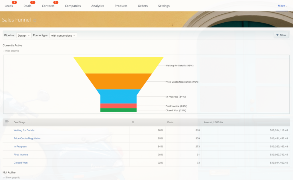Click the Leads notification badge showing 9
This screenshot has height=180, width=293.
(x=14, y=3)
